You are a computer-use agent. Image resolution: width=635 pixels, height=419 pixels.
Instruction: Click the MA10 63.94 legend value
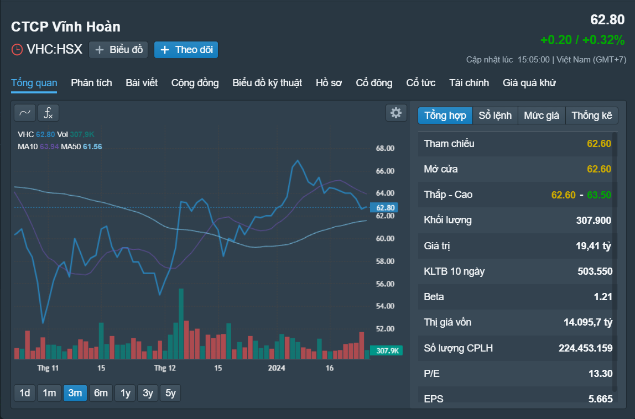click(49, 146)
